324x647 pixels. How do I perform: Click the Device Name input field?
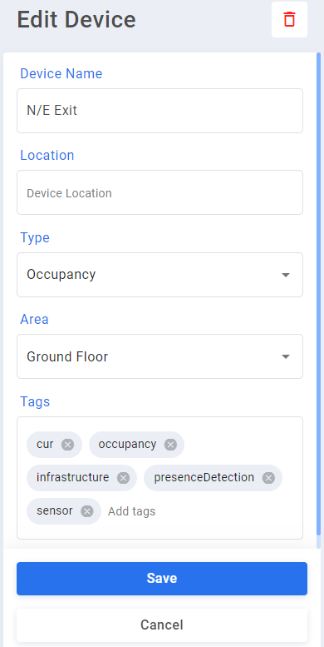click(x=160, y=111)
